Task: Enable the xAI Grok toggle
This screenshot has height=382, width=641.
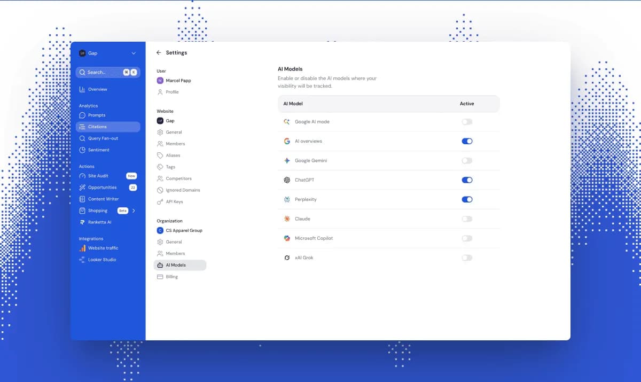Action: (x=467, y=258)
